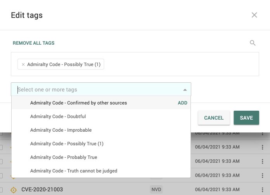This screenshot has height=195, width=270.
Task: Select Admiralty Code - Truth cannot be judged
Action: (x=74, y=171)
